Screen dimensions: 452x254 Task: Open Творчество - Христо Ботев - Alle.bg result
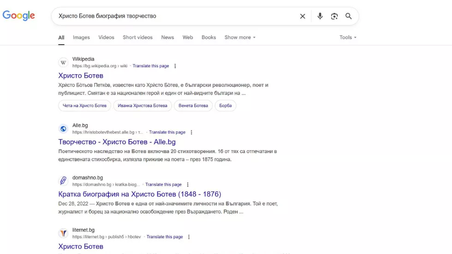click(x=117, y=142)
